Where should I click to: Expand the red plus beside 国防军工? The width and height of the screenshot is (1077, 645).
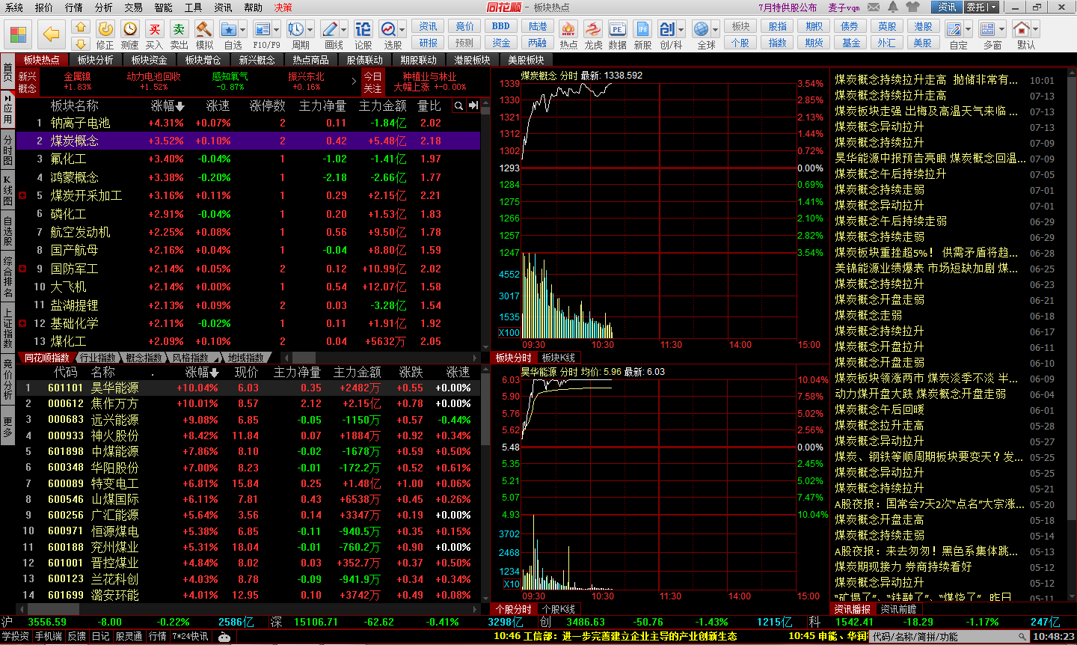(x=22, y=269)
